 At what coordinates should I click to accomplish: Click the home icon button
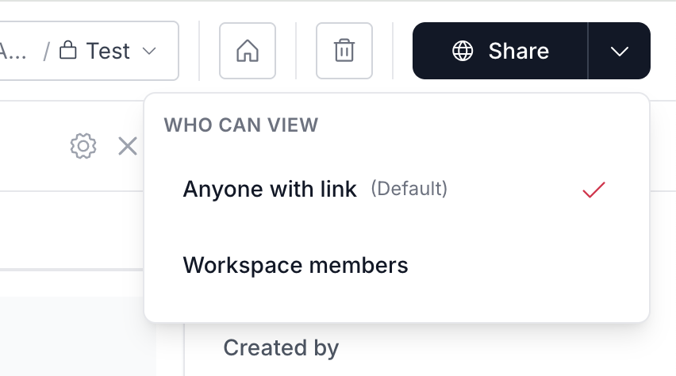248,52
